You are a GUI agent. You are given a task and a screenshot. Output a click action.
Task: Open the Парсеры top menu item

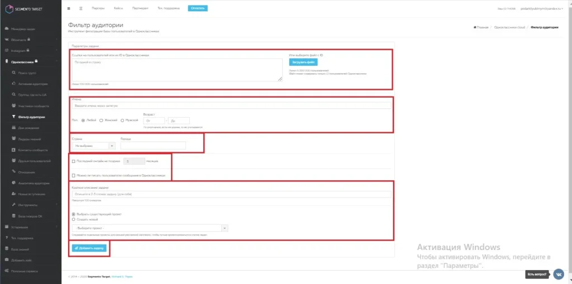coord(98,8)
